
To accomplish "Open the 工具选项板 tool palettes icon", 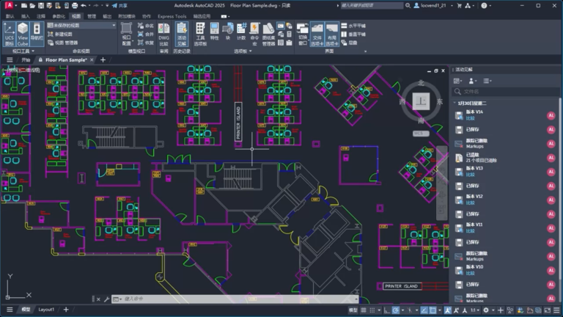I will [200, 34].
